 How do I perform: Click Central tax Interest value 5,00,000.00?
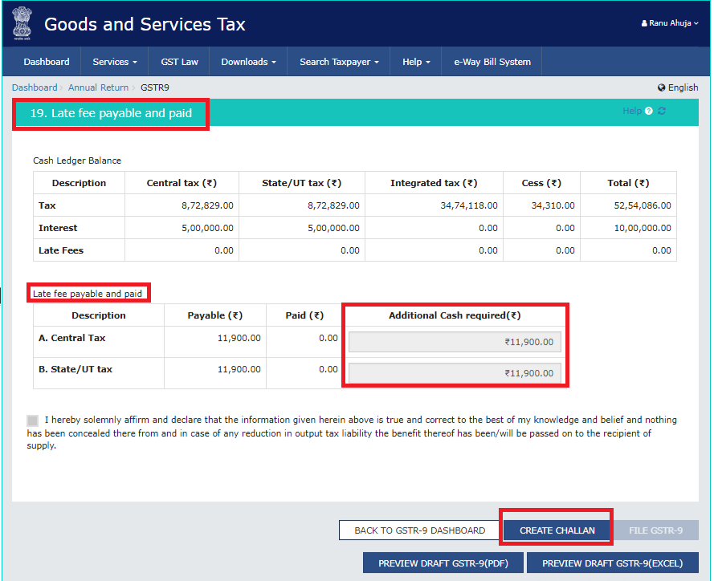coord(208,228)
